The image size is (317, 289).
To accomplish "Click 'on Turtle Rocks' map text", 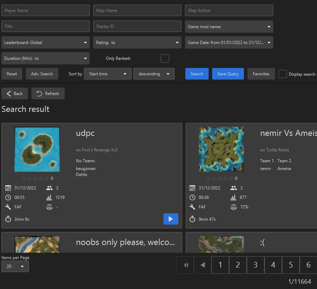I will tap(274, 150).
